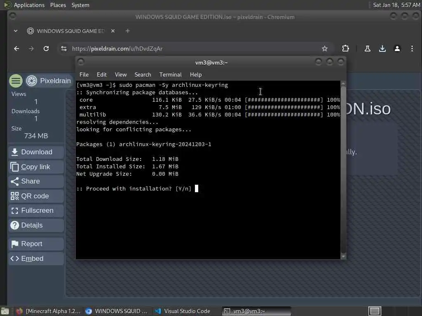Open terminal File menu
The height and width of the screenshot is (316, 422).
pos(84,75)
